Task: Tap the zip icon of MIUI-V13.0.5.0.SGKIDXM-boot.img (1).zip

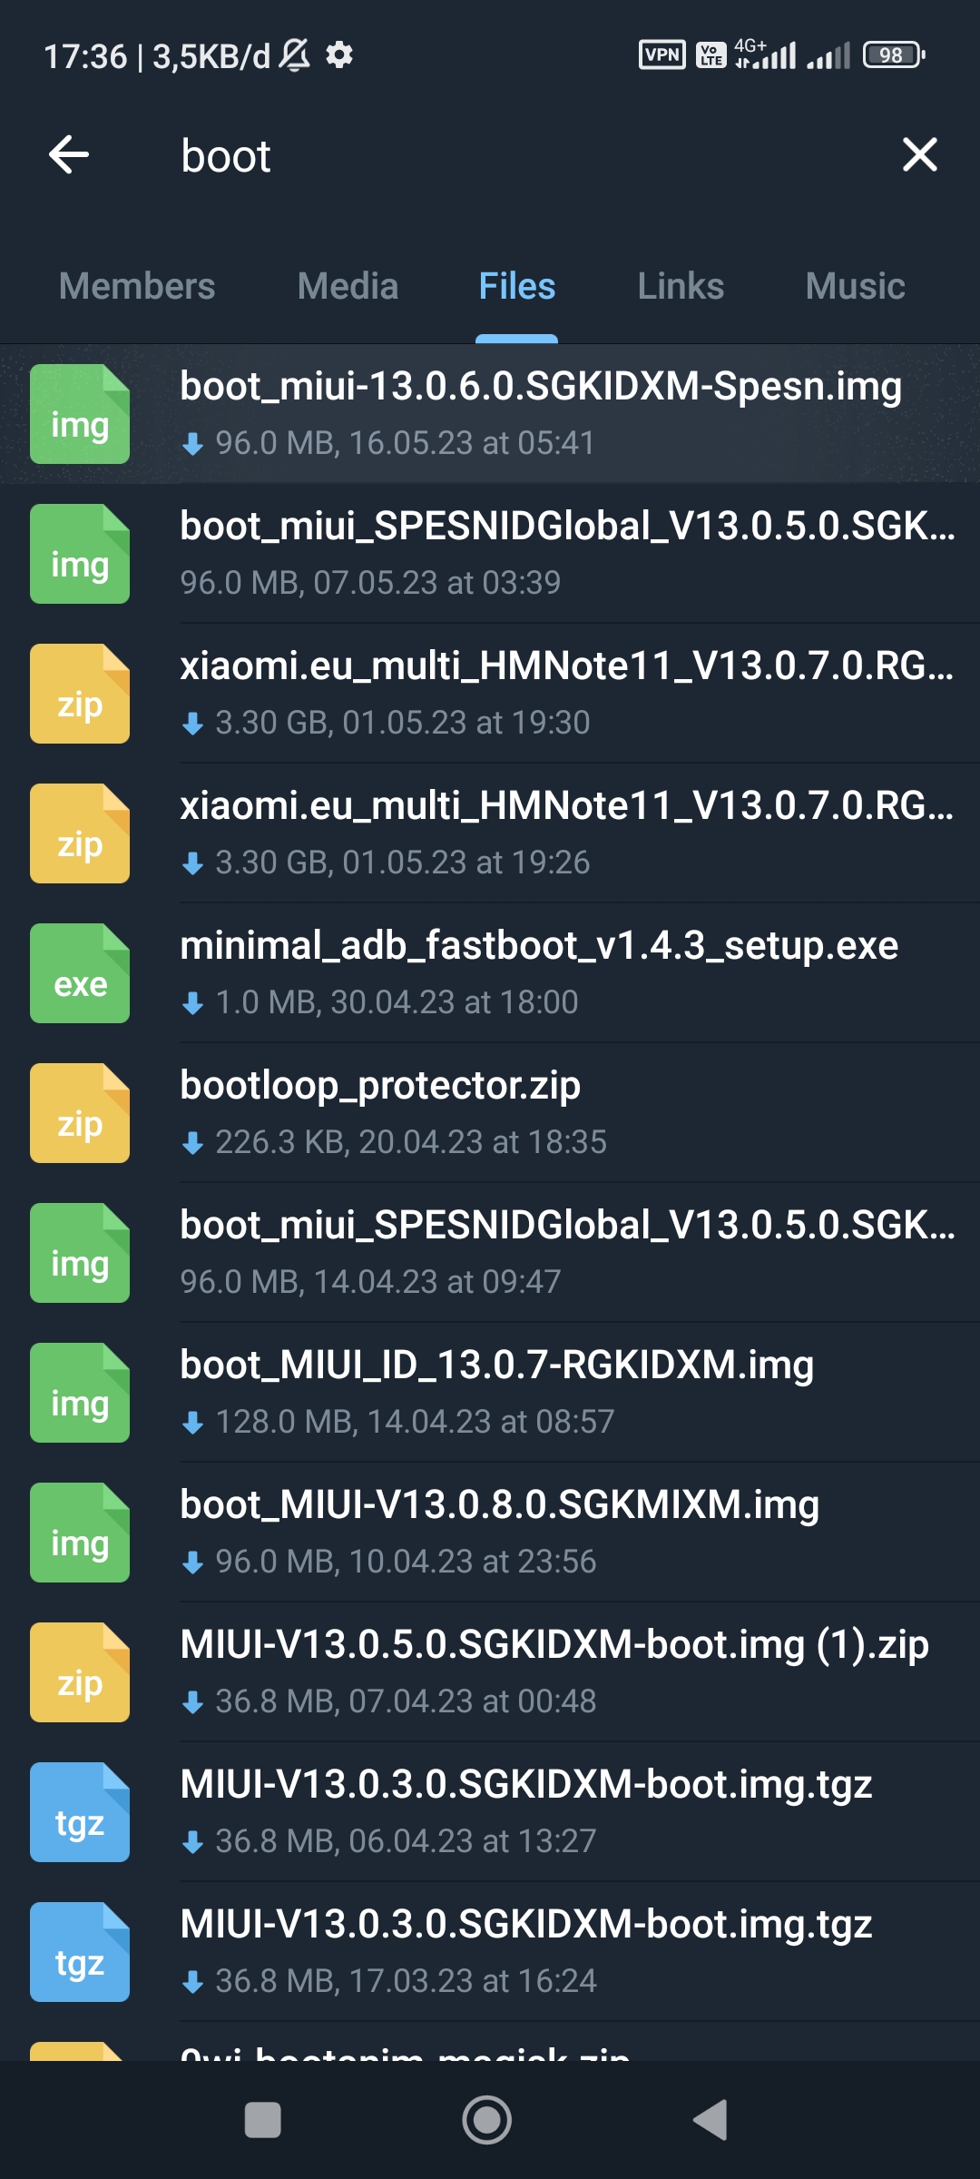Action: 80,1672
